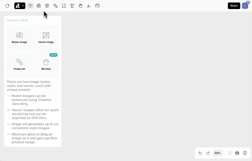Pick the t-shirt mockup tool in the toolbar
This screenshot has height=161, width=252.
point(47,6)
